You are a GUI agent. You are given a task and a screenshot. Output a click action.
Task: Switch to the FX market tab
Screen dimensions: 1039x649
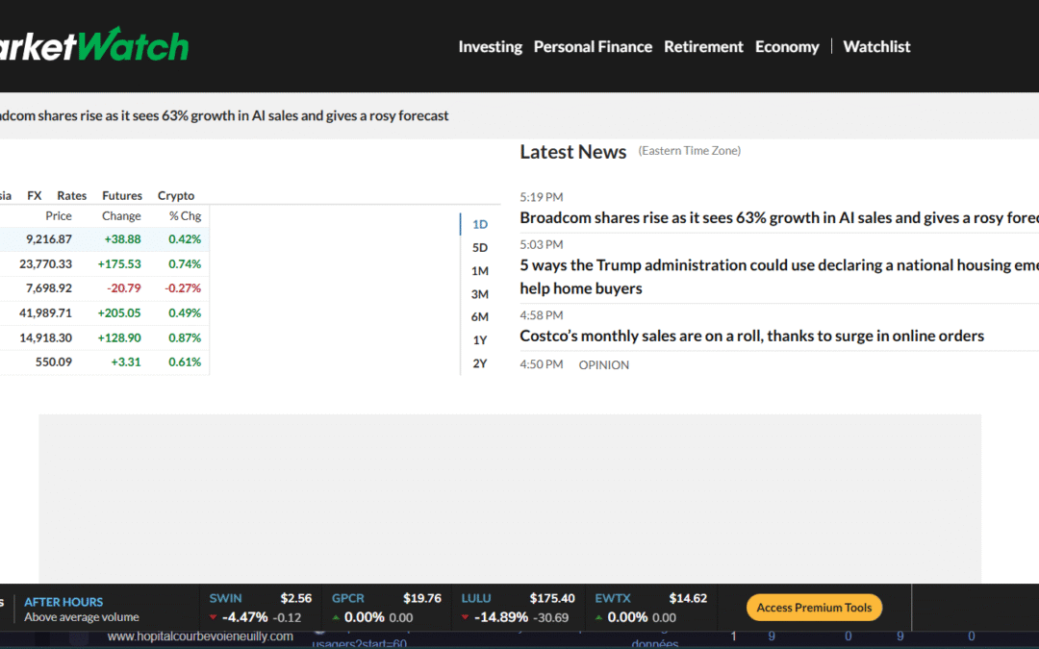click(35, 195)
